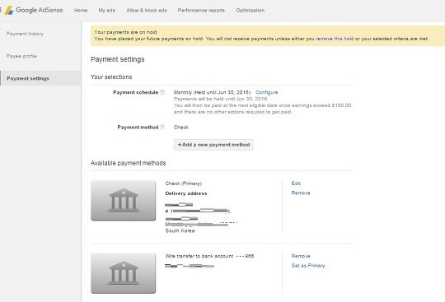Click 'Your payments are on hold' heading
Viewport: 445px width, 302px height.
125,32
